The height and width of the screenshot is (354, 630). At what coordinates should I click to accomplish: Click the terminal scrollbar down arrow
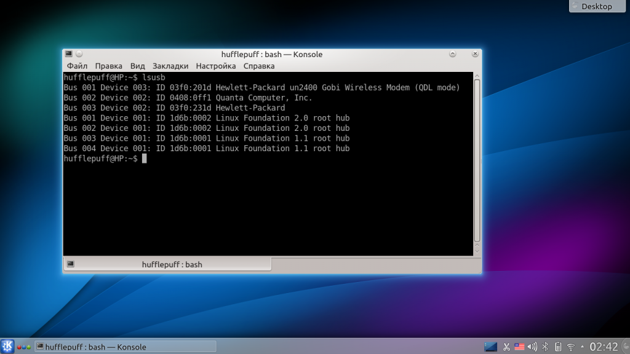pyautogui.click(x=477, y=251)
